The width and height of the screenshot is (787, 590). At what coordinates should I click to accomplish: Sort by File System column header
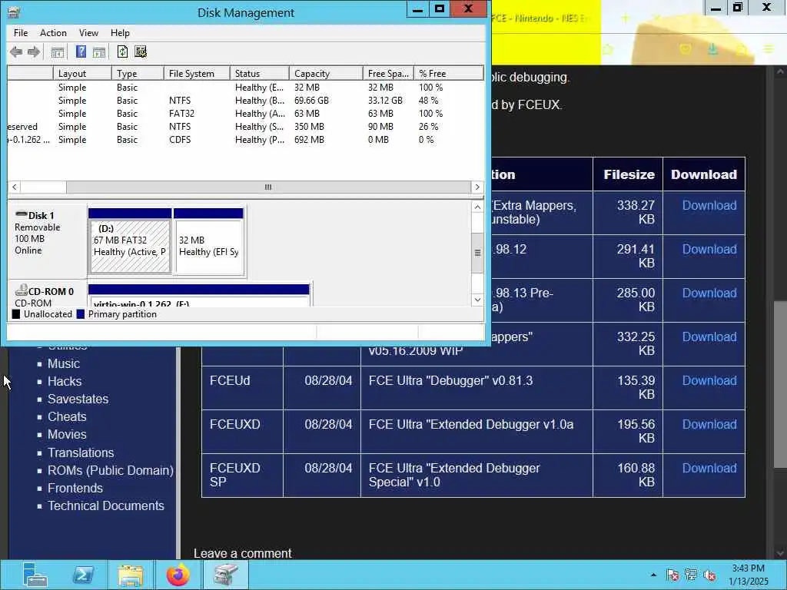coord(197,73)
